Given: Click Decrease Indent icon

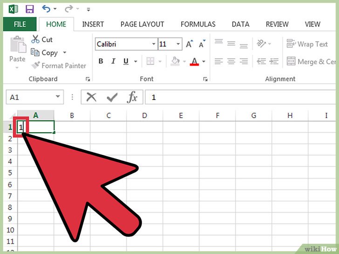Looking at the screenshot, I should coord(261,61).
